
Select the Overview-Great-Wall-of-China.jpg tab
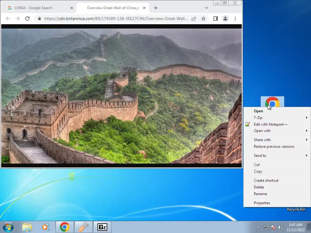pos(113,8)
